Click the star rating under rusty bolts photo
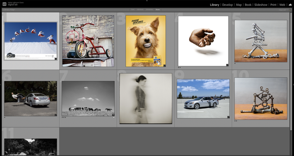Screen dimensions: 294x156 click(x=236, y=121)
